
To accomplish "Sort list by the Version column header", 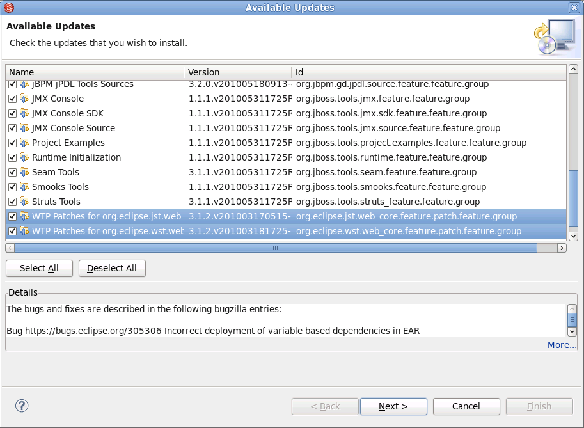I will coord(237,72).
